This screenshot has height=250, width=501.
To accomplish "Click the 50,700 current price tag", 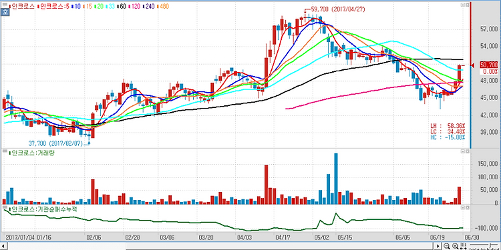I will pos(488,65).
